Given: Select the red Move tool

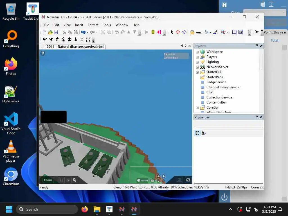Looking at the screenshot, I should 178,32.
